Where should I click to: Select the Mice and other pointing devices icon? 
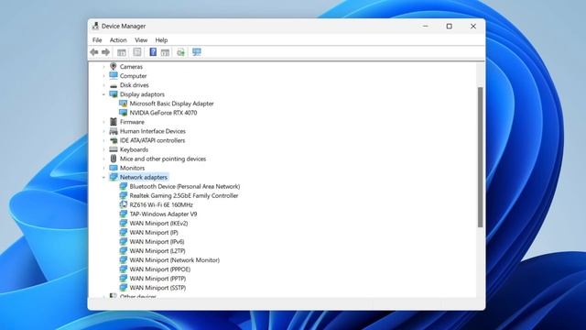(x=114, y=159)
